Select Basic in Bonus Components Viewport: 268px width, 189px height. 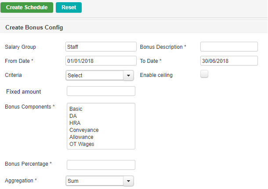tap(76, 109)
